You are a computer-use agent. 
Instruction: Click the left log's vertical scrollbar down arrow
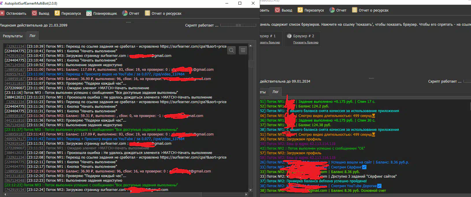[x=250, y=190]
